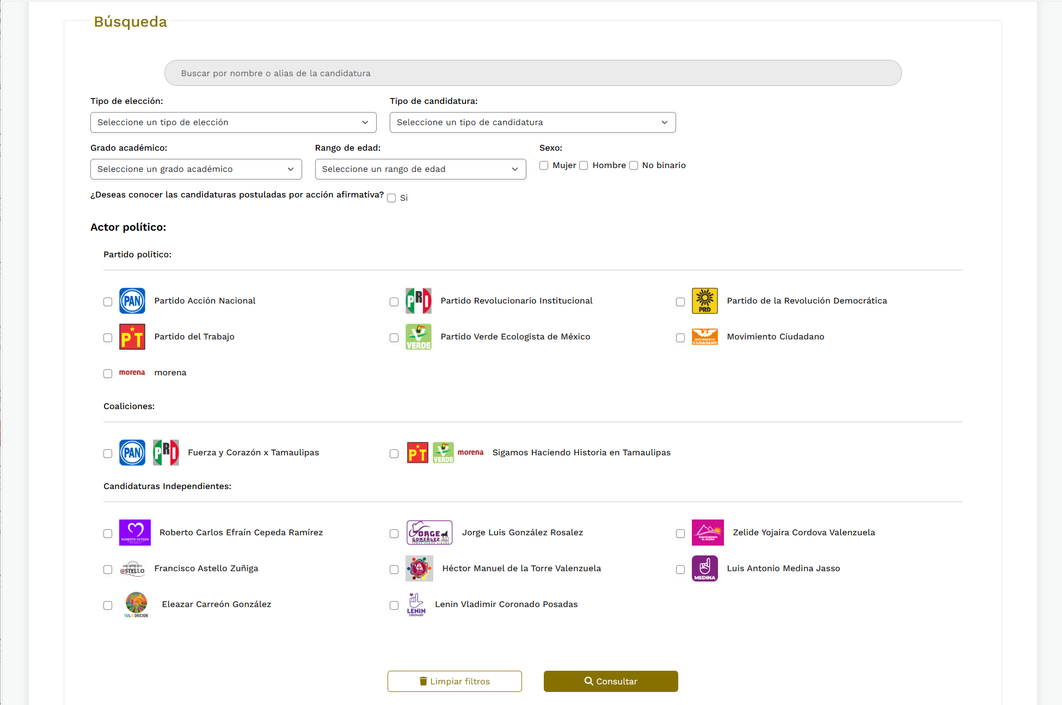Click the Consultar search button
Image resolution: width=1062 pixels, height=705 pixels.
610,681
